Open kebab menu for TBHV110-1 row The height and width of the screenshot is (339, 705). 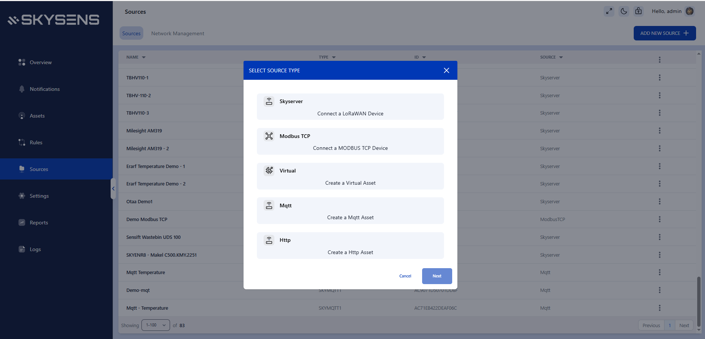pos(659,78)
